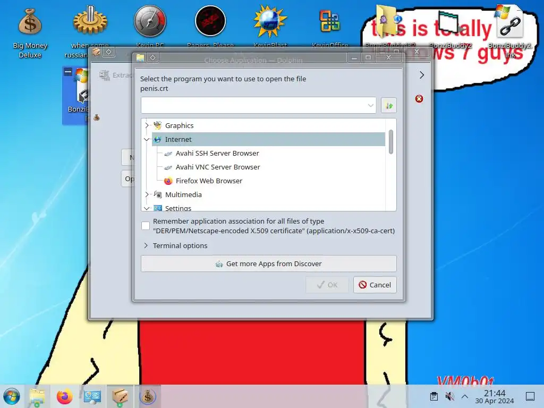Collapse the Settings category
Viewport: 544px width, 408px height.
(x=147, y=208)
